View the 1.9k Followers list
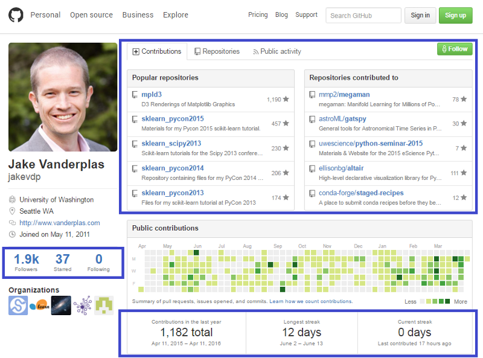Image resolution: width=483 pixels, height=358 pixels. point(26,263)
